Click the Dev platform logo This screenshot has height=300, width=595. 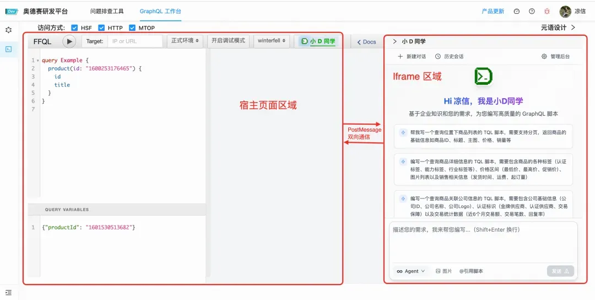click(x=12, y=12)
